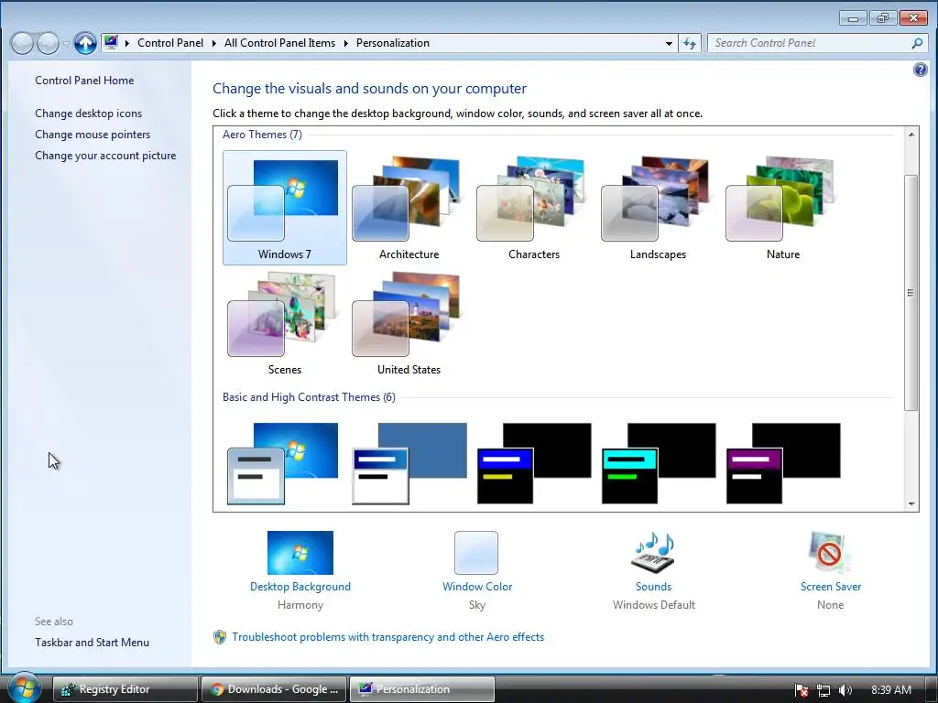Choose the Characters theme

[x=534, y=208]
